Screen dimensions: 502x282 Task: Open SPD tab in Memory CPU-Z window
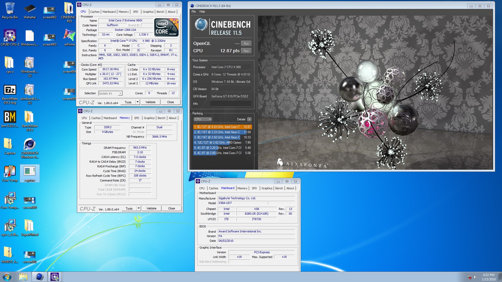tap(136, 118)
